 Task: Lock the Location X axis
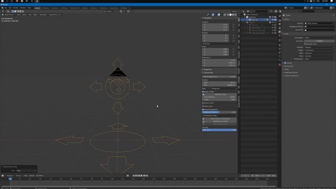pyautogui.click(x=233, y=25)
